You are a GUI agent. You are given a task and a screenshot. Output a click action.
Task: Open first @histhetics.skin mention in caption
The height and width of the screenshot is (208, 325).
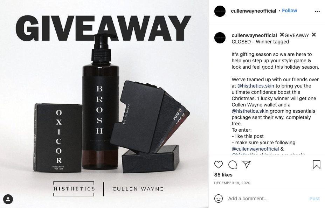click(x=256, y=86)
